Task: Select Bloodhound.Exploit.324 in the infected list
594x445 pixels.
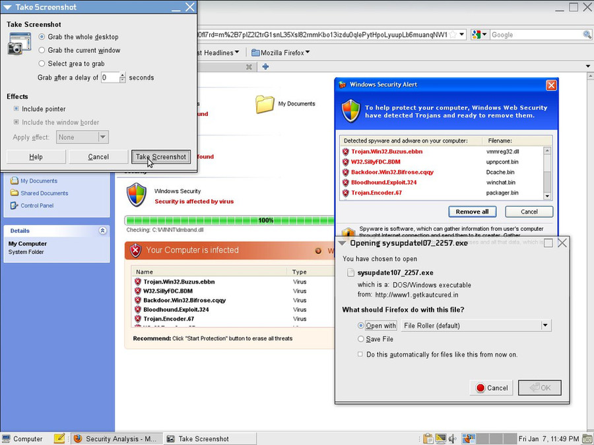Action: point(176,310)
